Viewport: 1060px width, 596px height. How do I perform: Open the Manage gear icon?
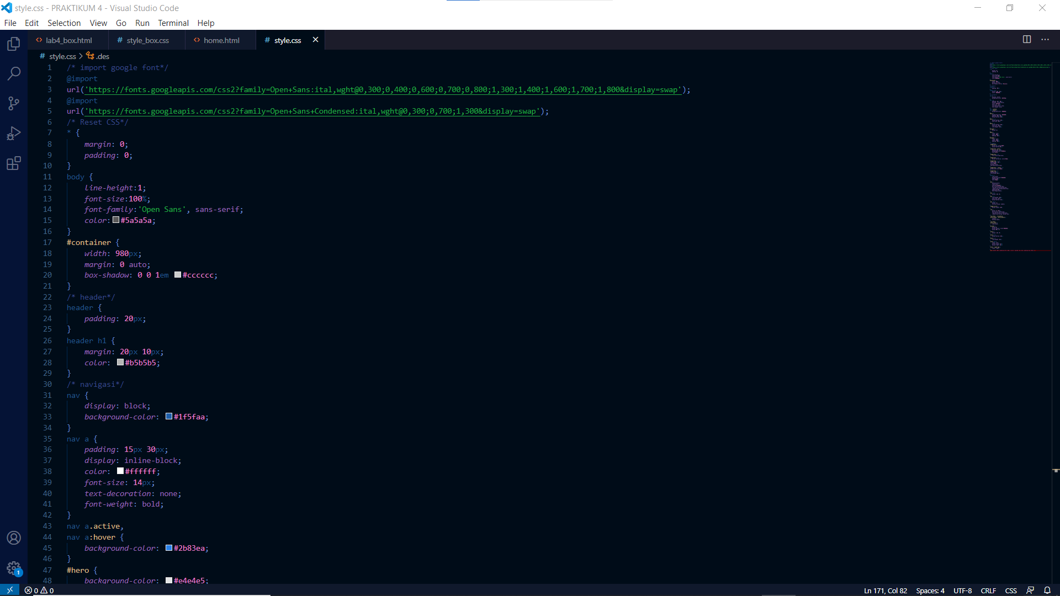point(14,568)
